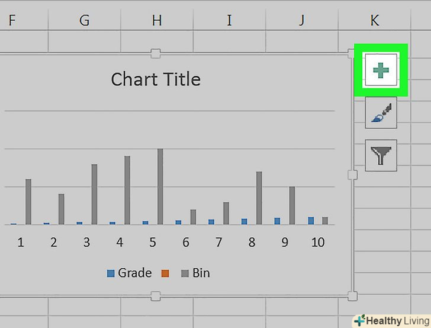Select column header J
The height and width of the screenshot is (328, 431).
coord(301,21)
